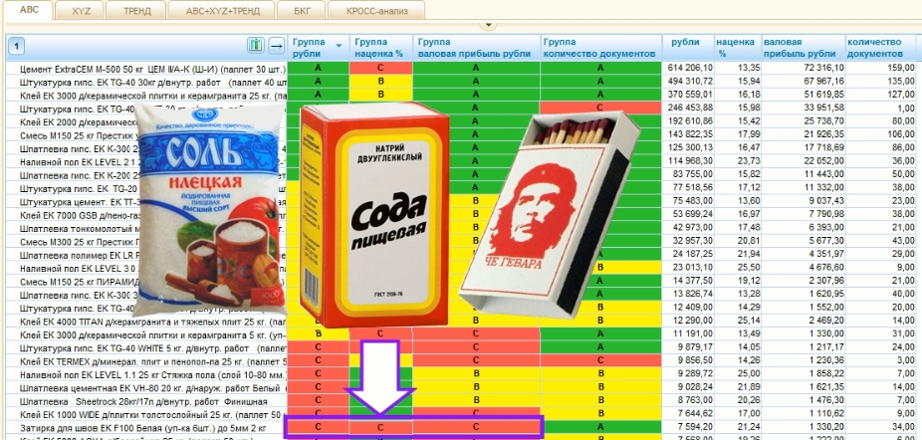Click the value 114 968,30 in рубли
The width and height of the screenshot is (922, 440).
coord(691,160)
